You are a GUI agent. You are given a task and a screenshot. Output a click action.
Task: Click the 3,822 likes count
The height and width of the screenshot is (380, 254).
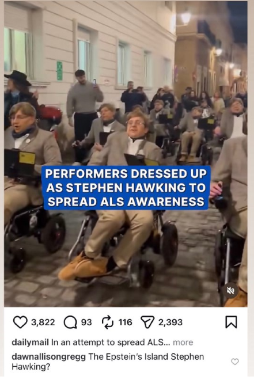pyautogui.click(x=43, y=322)
